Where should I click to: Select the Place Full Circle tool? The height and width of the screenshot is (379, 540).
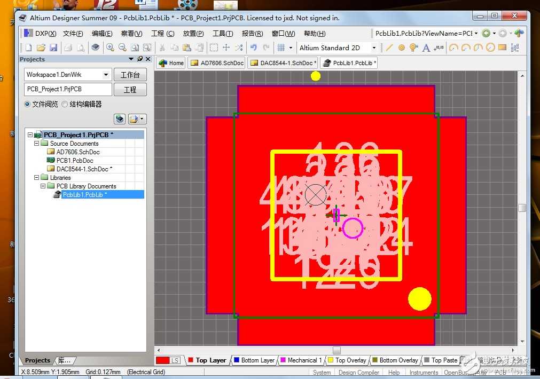point(490,48)
